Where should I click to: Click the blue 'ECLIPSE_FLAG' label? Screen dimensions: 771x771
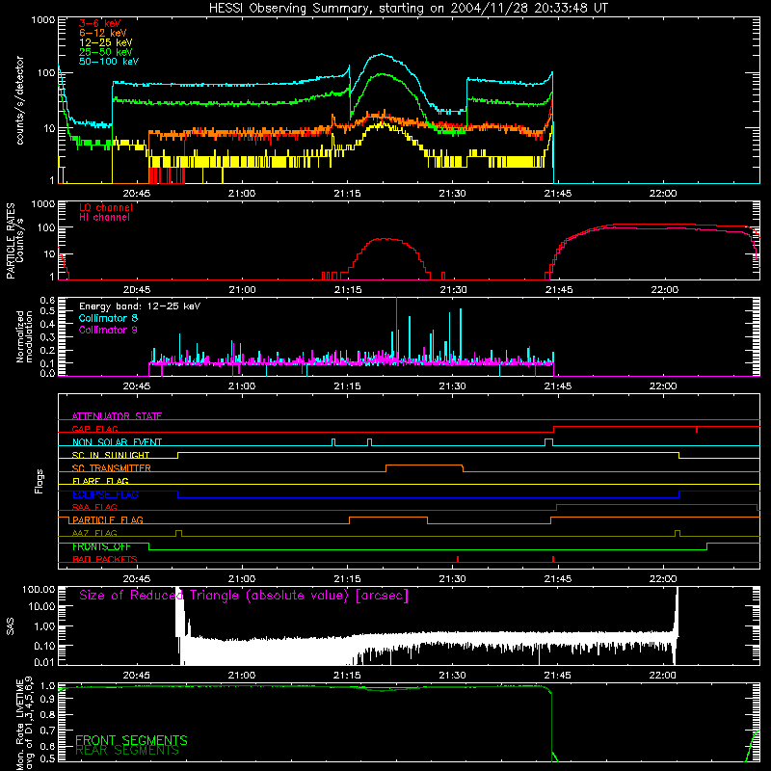pos(105,494)
